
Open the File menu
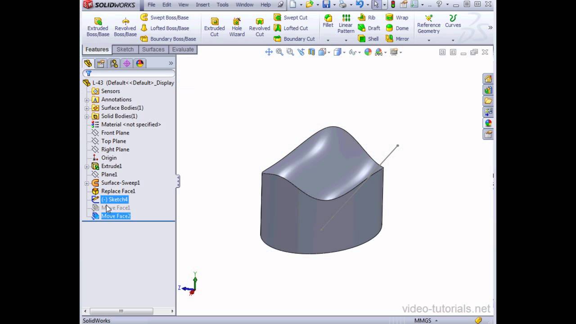(x=152, y=4)
